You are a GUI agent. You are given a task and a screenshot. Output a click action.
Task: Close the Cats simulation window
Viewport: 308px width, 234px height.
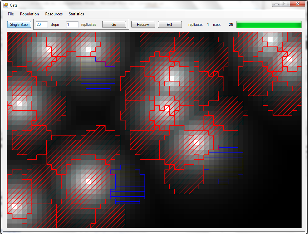tap(298, 4)
